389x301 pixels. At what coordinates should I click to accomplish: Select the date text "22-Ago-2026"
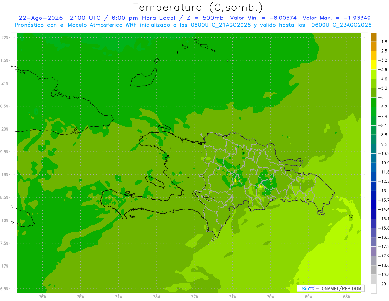point(41,18)
